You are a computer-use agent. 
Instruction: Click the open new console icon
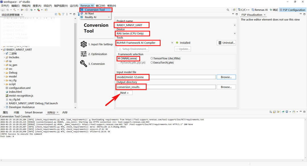(x=294, y=112)
